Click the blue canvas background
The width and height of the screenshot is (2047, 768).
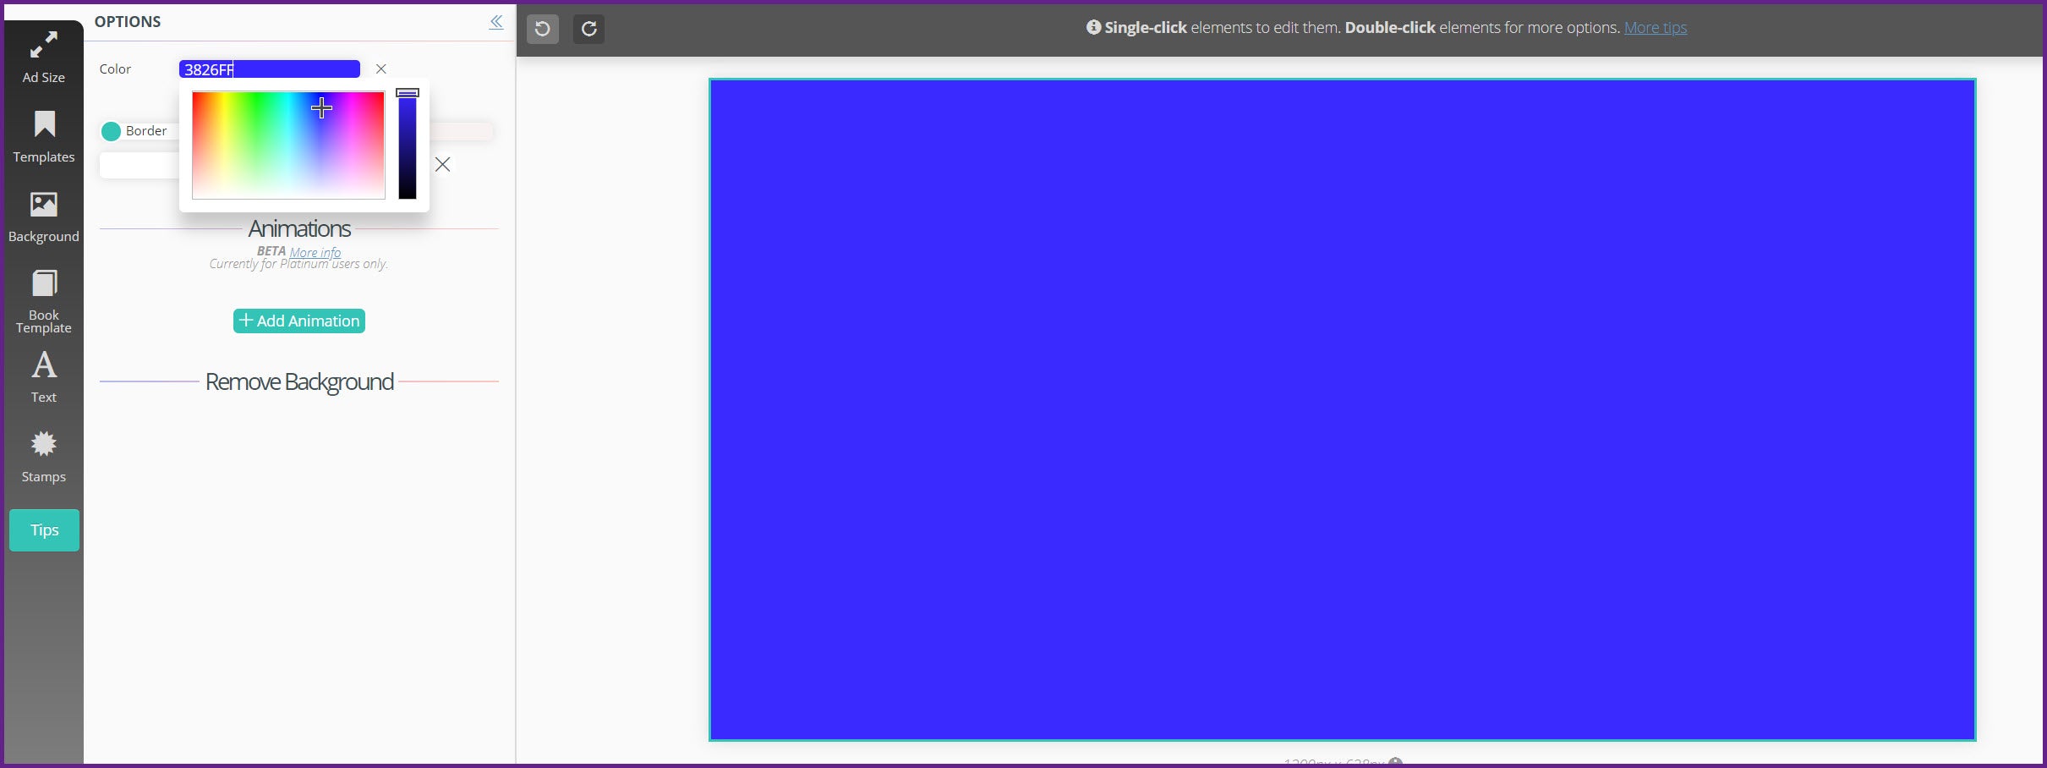[1342, 409]
